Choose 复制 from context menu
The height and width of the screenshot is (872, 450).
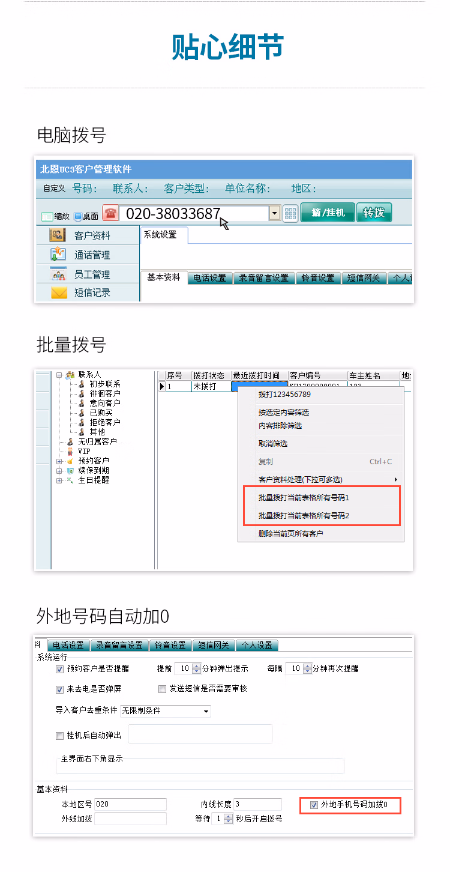click(x=266, y=462)
